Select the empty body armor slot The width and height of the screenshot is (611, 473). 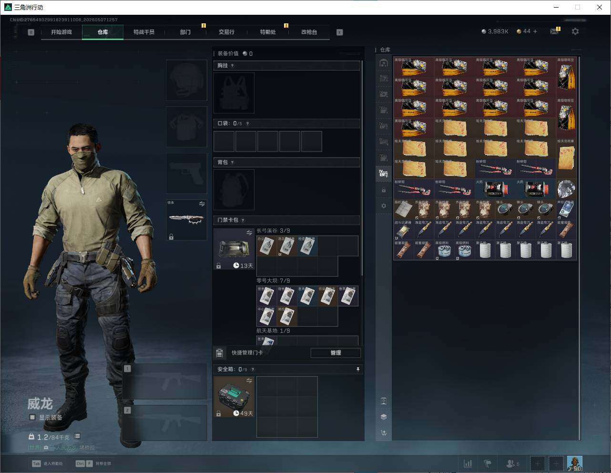tap(186, 127)
